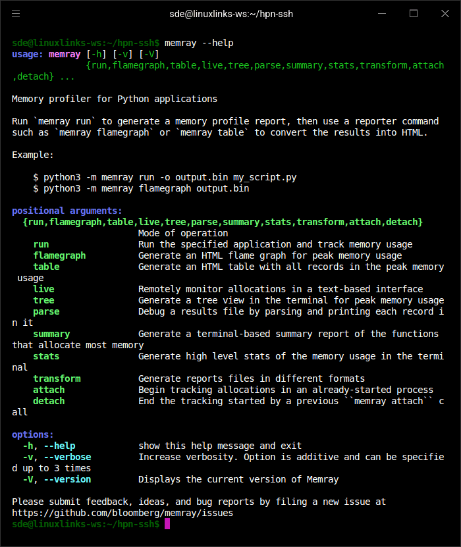Click the 'table' subcommand entry
The height and width of the screenshot is (547, 461).
click(46, 267)
